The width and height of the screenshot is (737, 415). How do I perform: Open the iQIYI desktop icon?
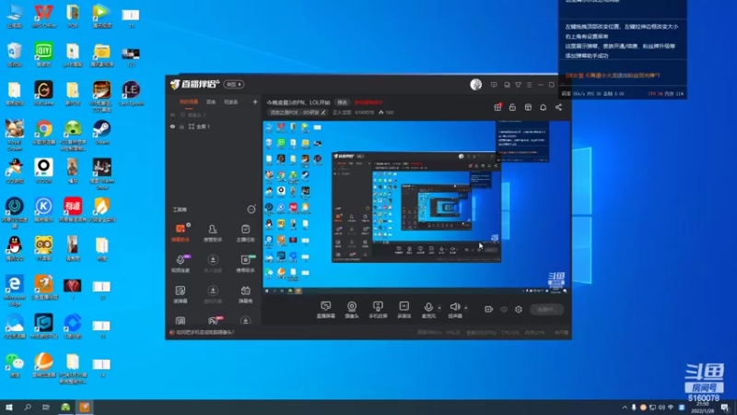43,54
